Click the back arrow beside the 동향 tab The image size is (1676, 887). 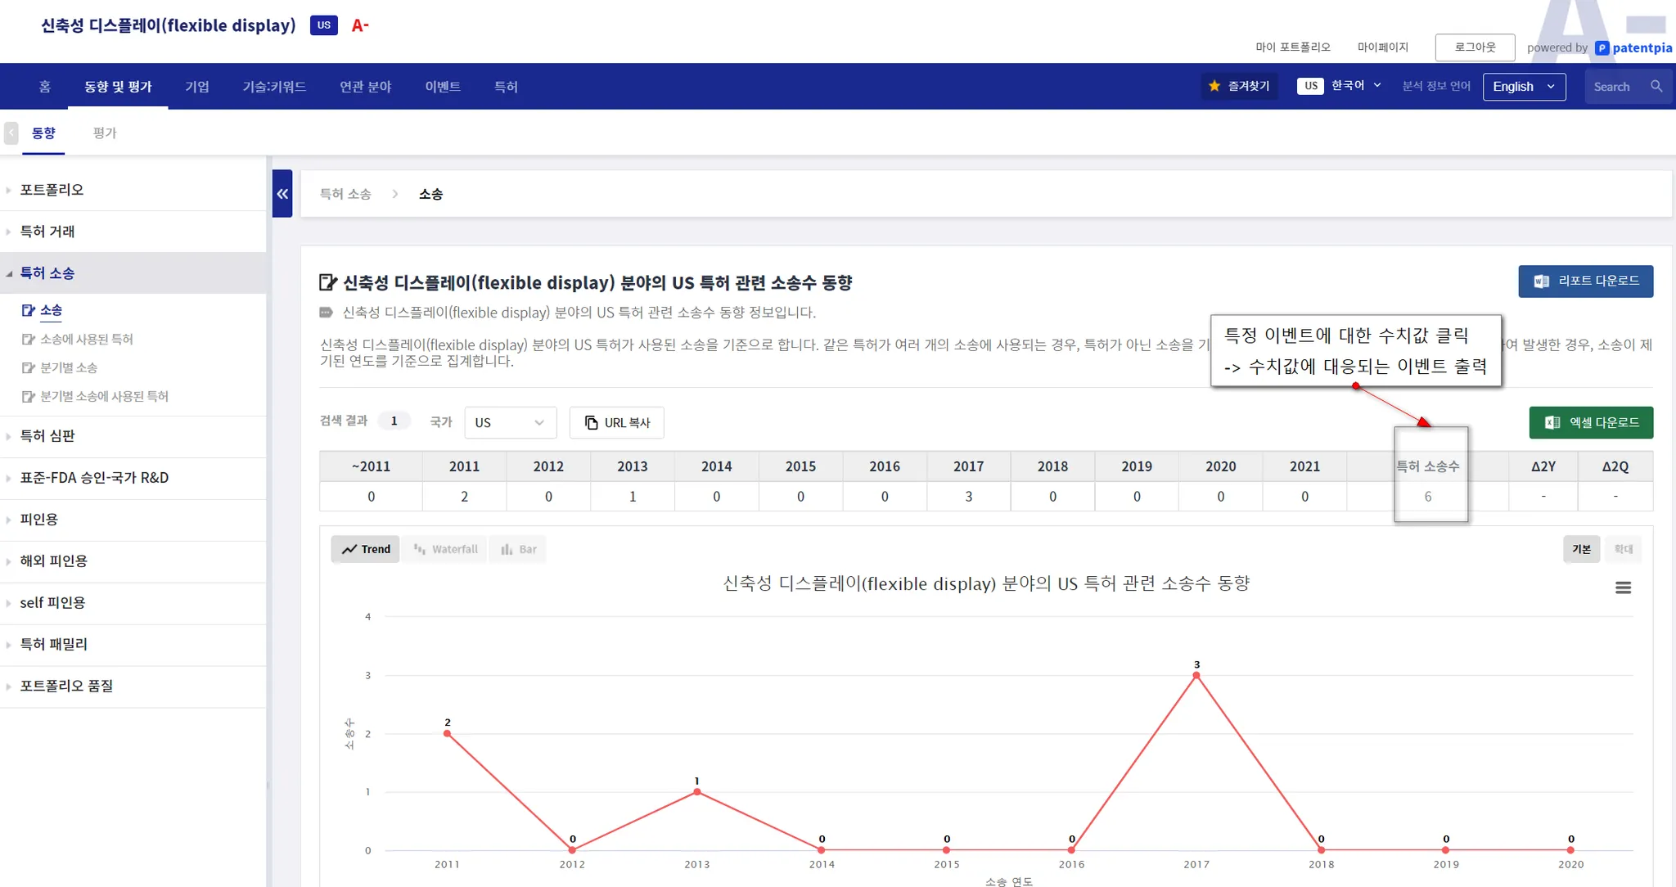point(11,133)
